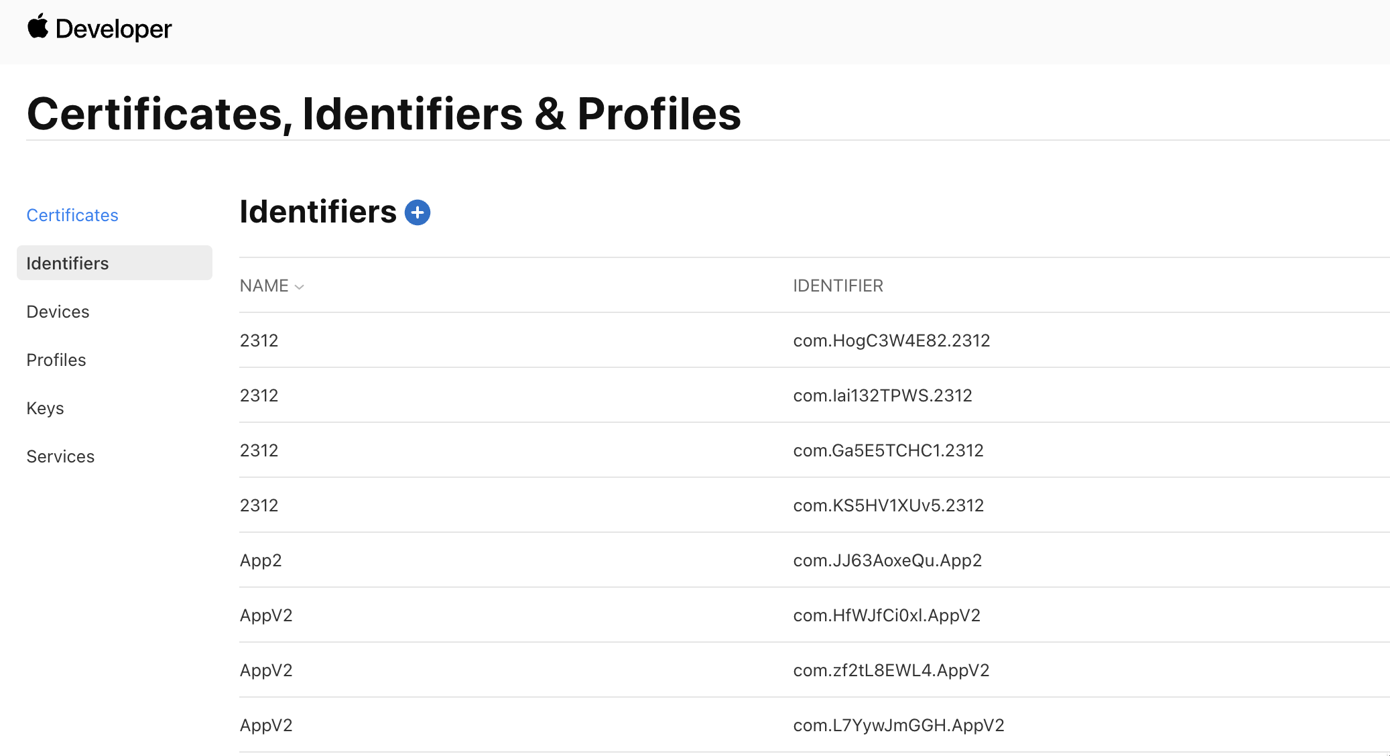The width and height of the screenshot is (1390, 756).
Task: Click the Apple logo icon
Action: click(x=38, y=27)
